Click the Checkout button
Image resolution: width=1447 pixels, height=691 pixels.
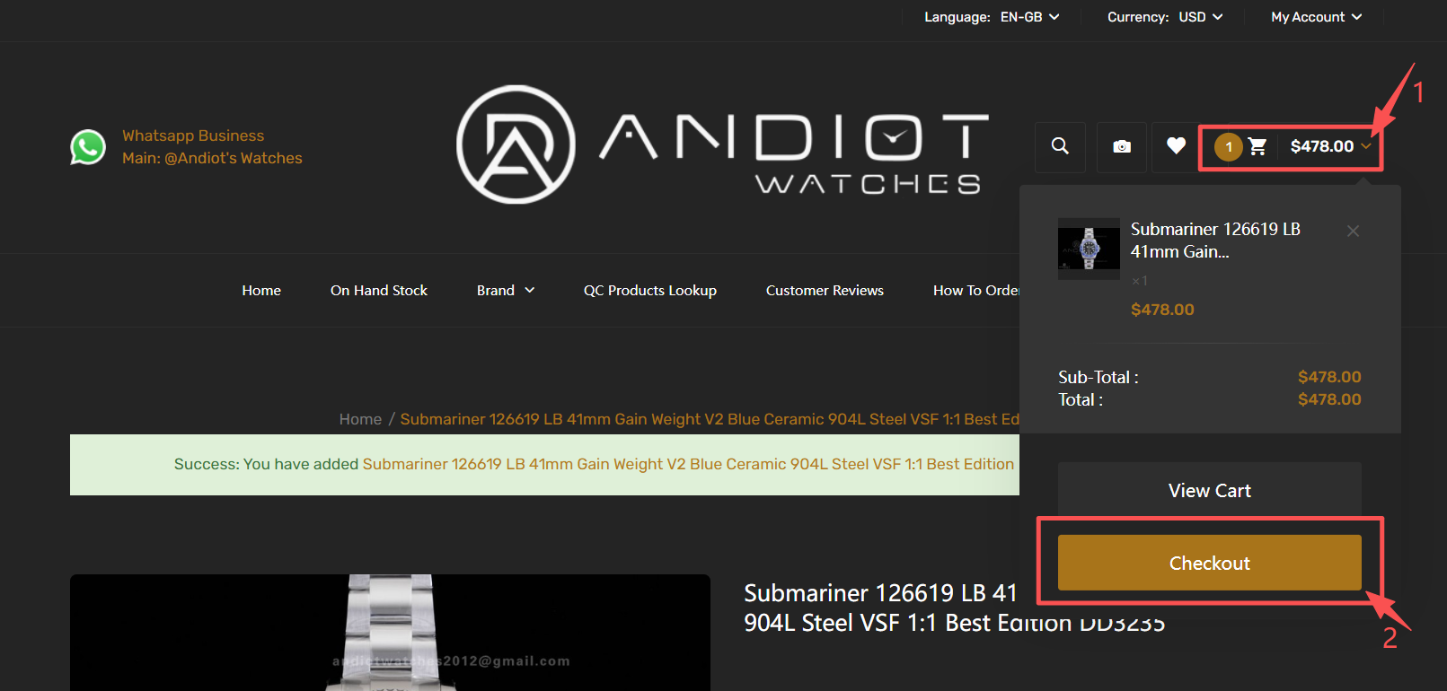pyautogui.click(x=1210, y=563)
